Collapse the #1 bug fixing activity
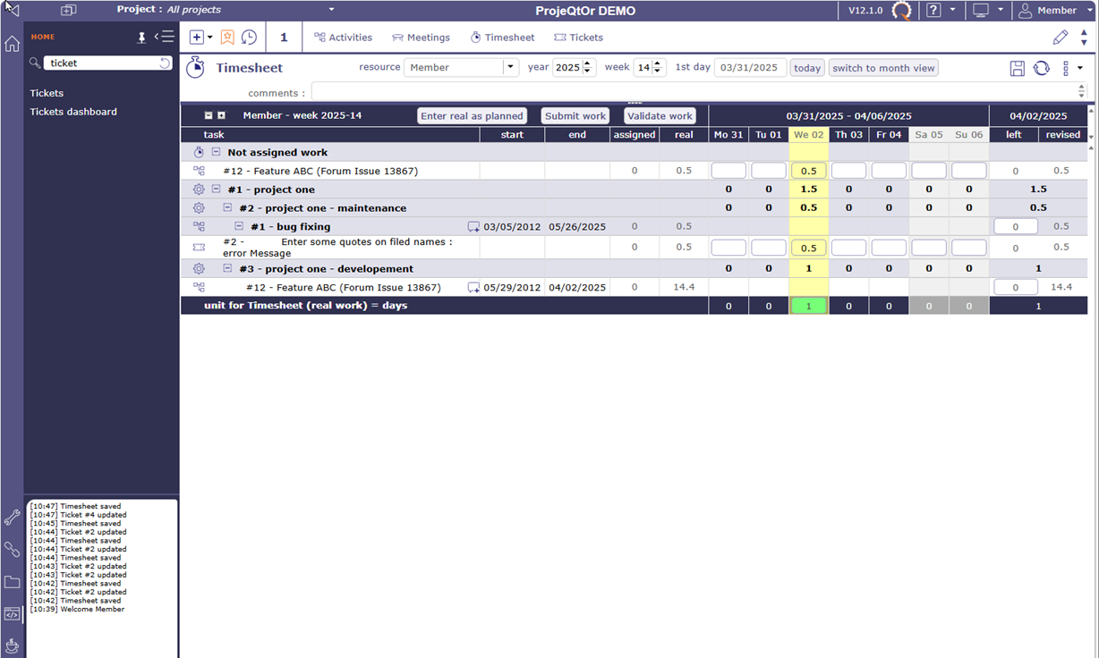The image size is (1099, 658). (x=239, y=226)
